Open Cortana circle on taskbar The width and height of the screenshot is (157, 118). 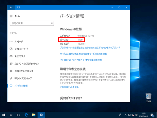(x=11, y=115)
